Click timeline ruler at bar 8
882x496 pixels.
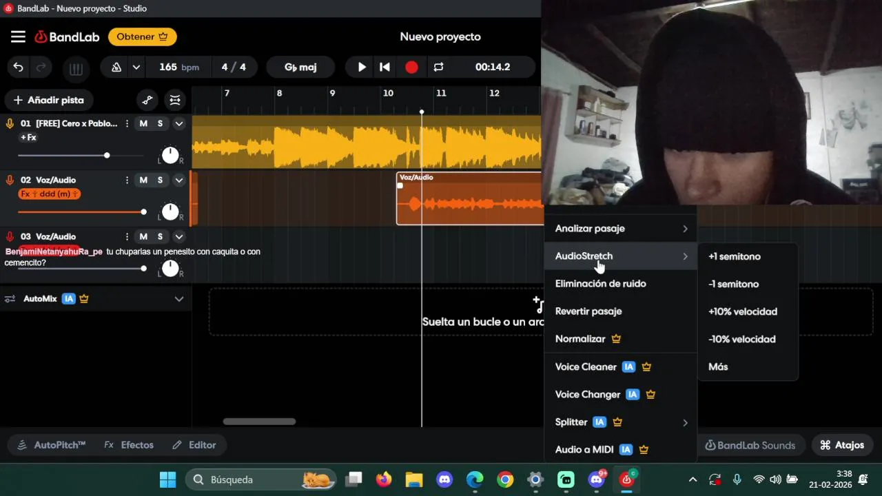pyautogui.click(x=279, y=93)
